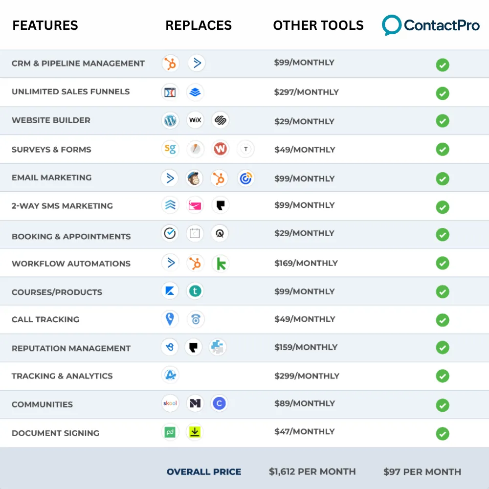Screen dimensions: 489x489
Task: Click the ClickFunnels icon in Sales Funnels row
Action: click(170, 92)
